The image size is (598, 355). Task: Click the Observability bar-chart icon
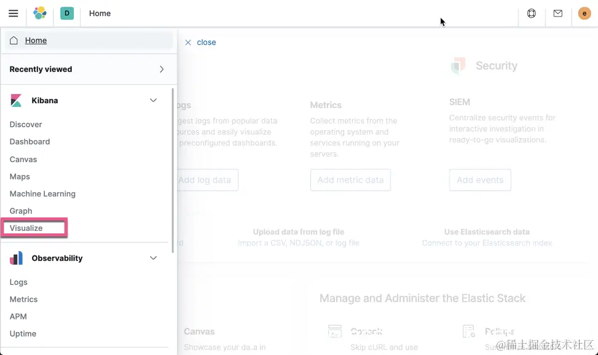tap(16, 258)
